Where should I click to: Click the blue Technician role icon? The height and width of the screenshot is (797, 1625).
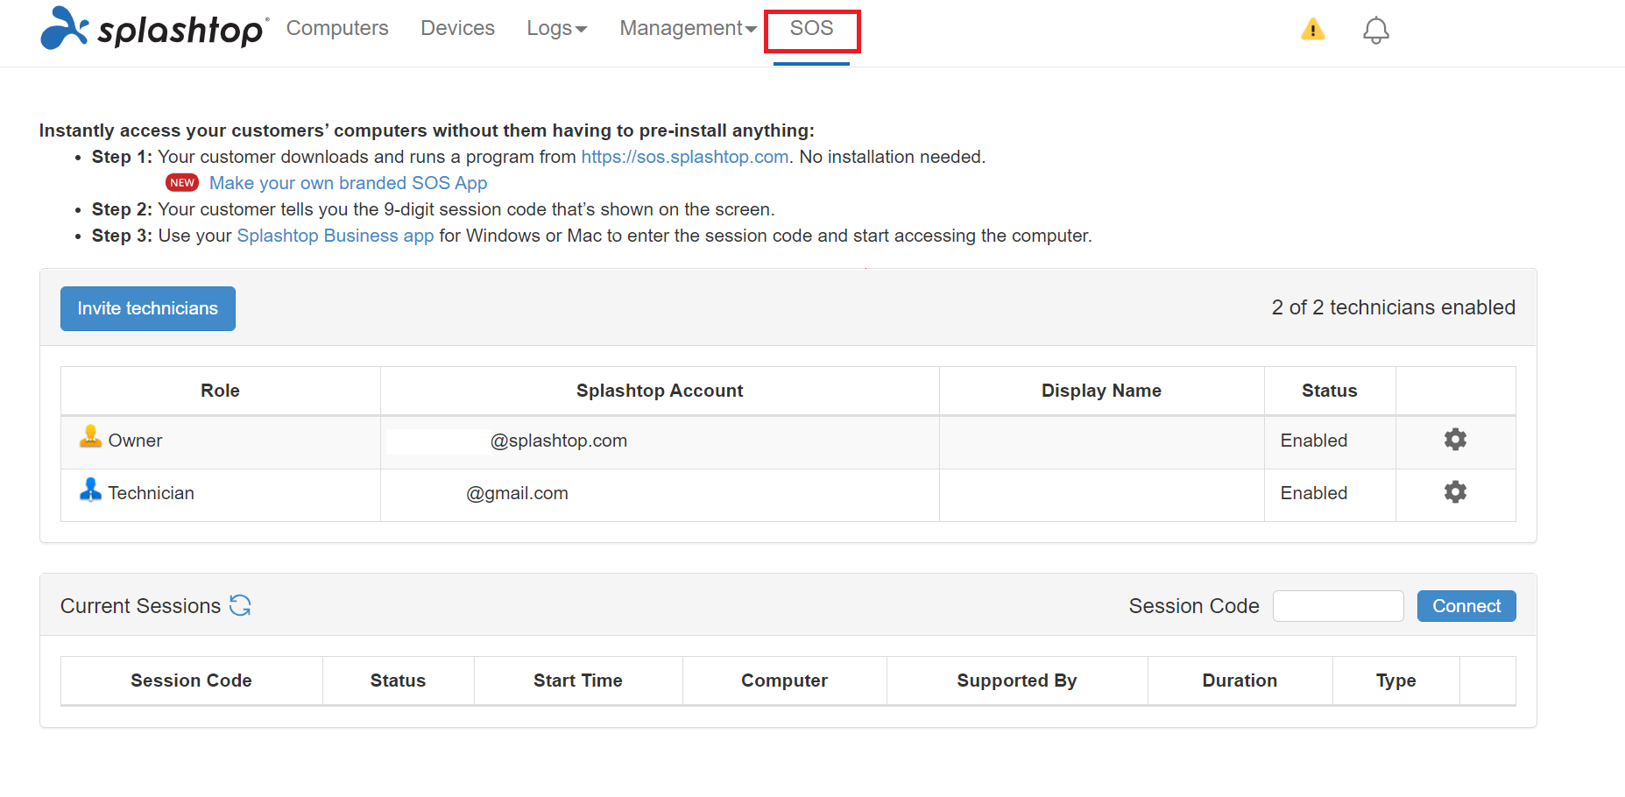90,489
